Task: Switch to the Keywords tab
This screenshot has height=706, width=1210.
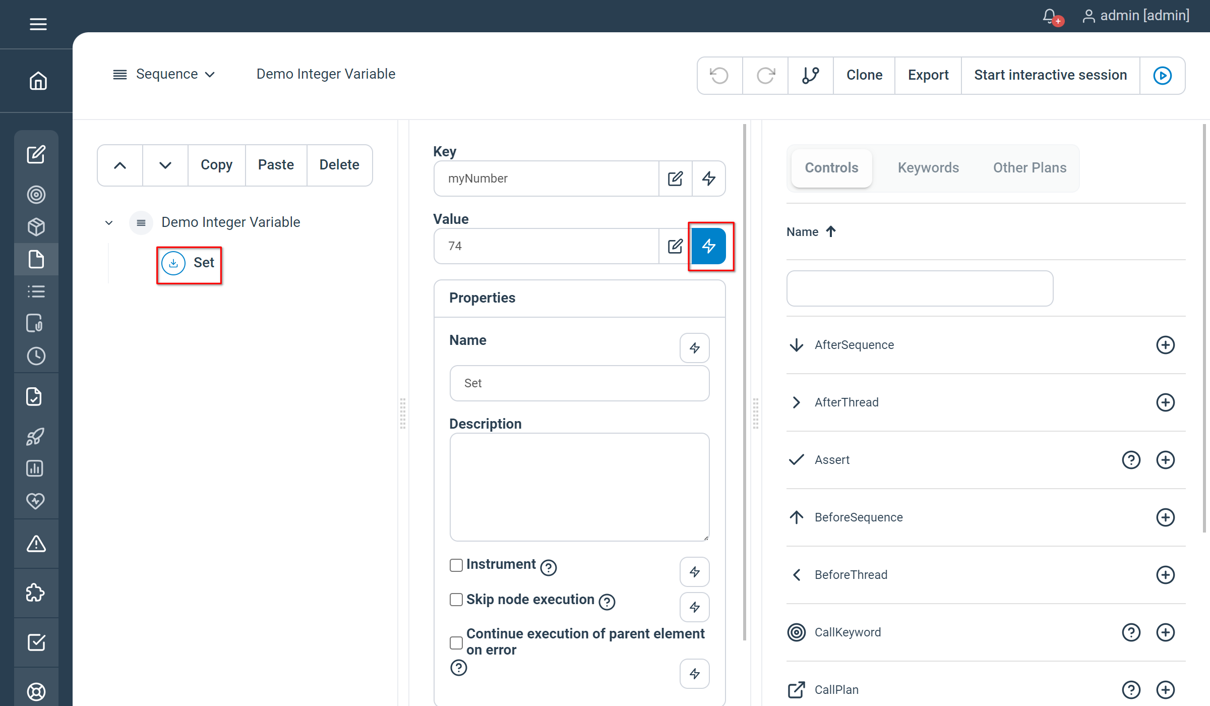Action: [928, 167]
